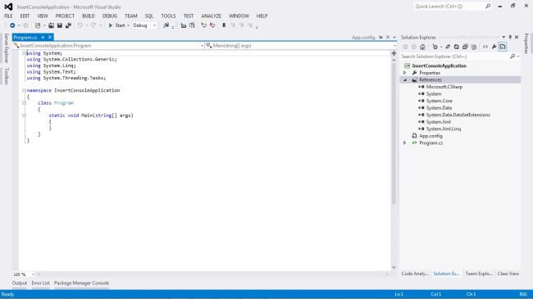Collapse the class Program code block
The image size is (533, 299).
[x=24, y=102]
